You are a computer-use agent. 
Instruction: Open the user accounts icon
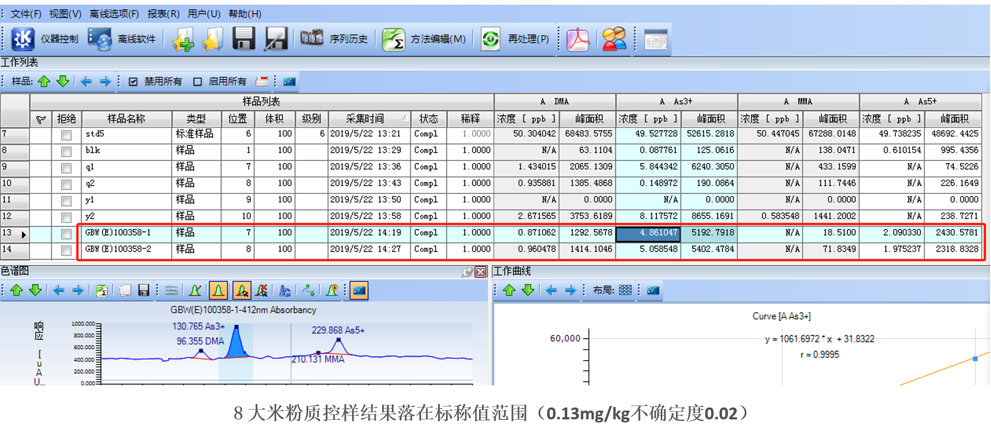tap(614, 39)
